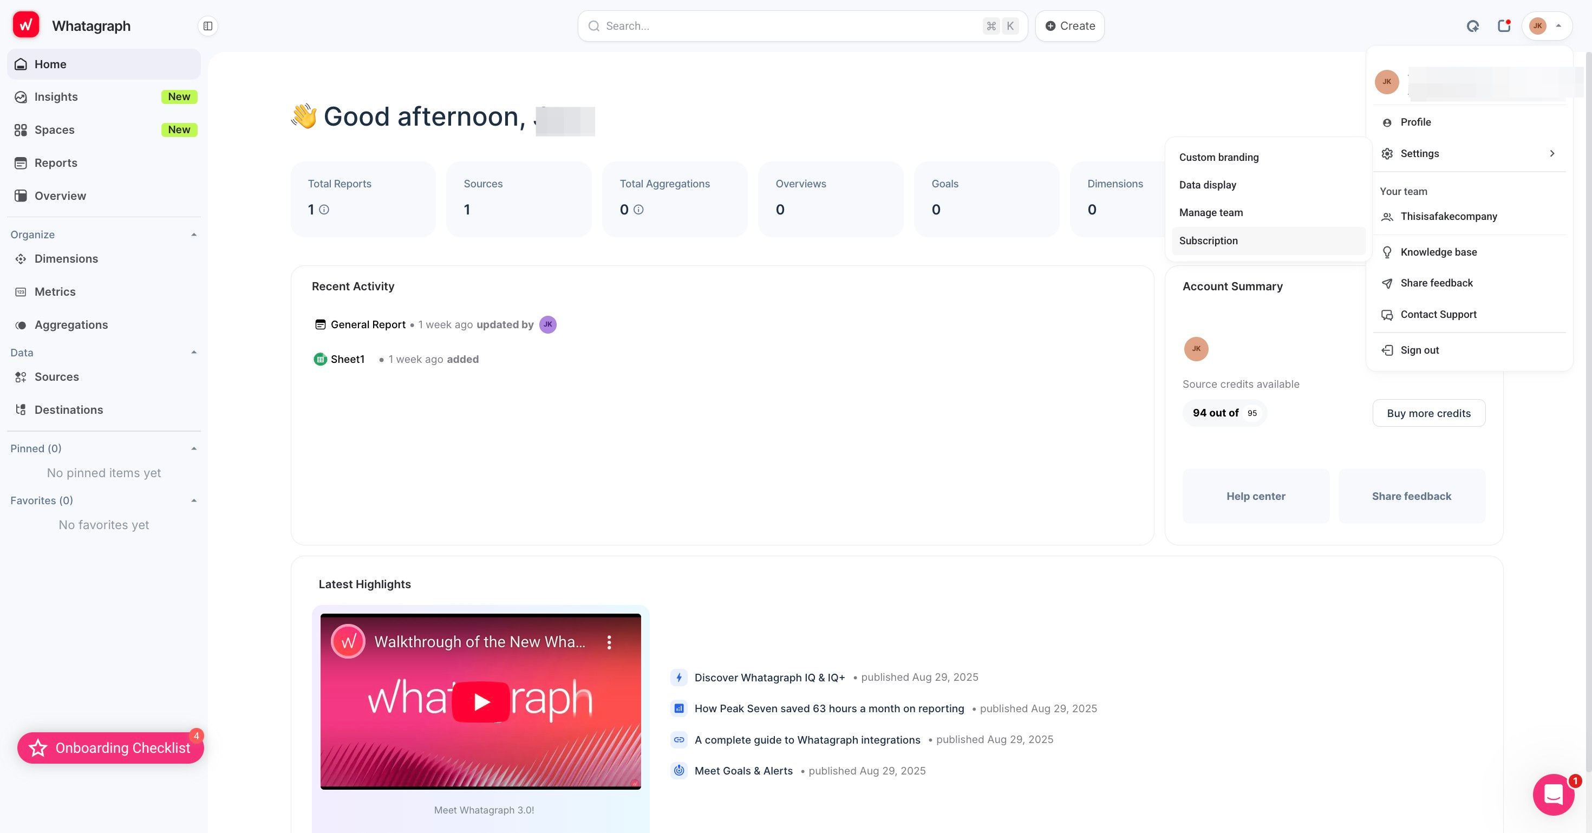The height and width of the screenshot is (833, 1592).
Task: Play the Whatagraph walkthrough video
Action: coord(481,701)
